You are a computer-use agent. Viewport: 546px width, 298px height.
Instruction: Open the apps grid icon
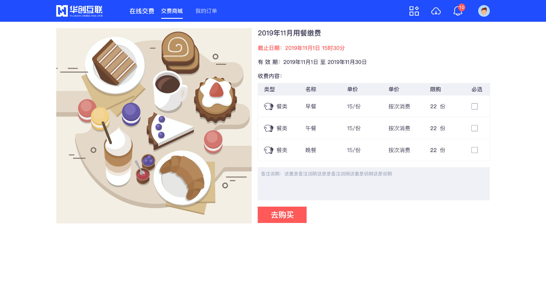coord(414,11)
